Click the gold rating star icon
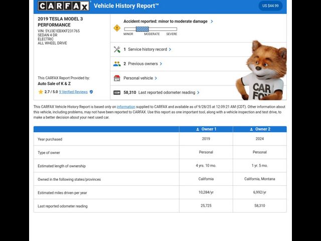321x241 pixels. (x=41, y=92)
